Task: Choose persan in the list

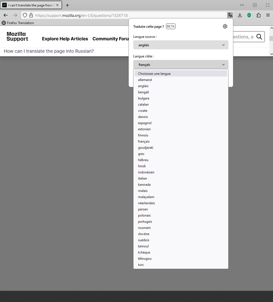Action: pos(181,209)
